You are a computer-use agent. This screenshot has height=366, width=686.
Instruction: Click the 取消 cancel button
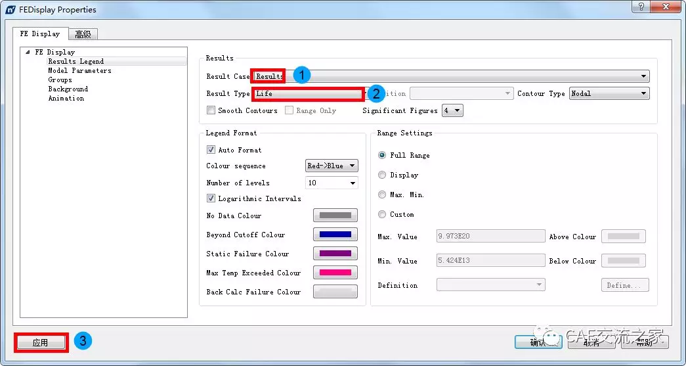coord(591,342)
